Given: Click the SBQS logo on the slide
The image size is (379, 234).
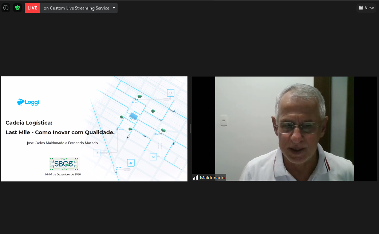Looking at the screenshot, I should coord(64,164).
